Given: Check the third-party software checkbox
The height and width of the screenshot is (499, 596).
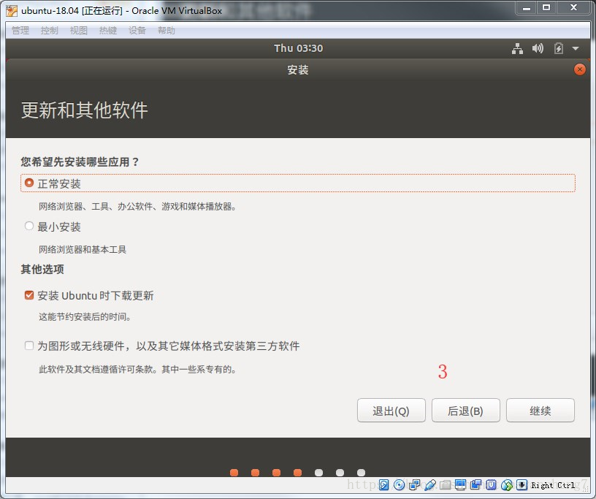Looking at the screenshot, I should tap(28, 346).
